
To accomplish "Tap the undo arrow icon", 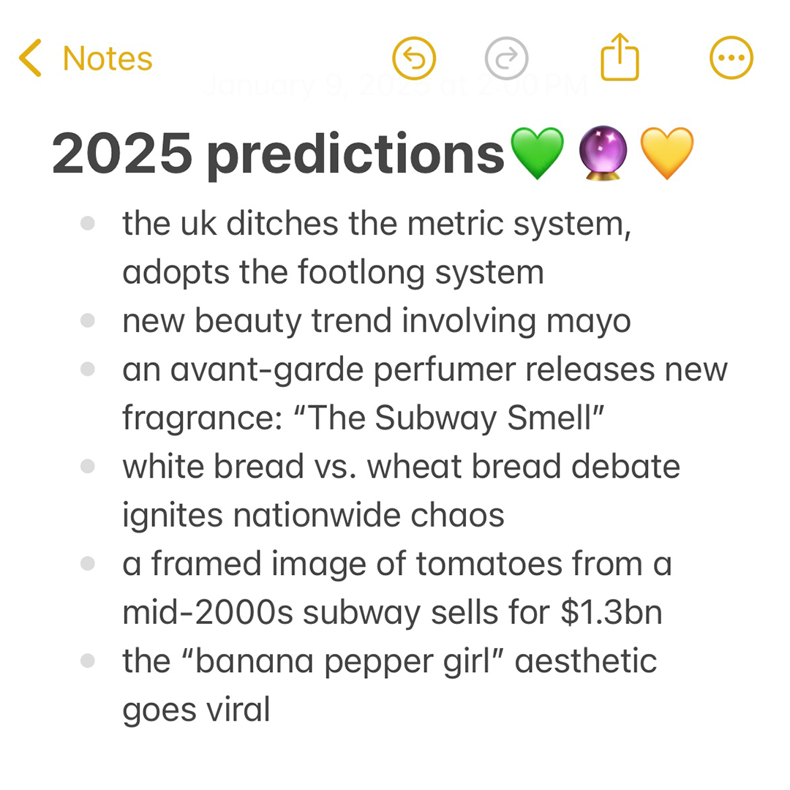I will pyautogui.click(x=414, y=59).
